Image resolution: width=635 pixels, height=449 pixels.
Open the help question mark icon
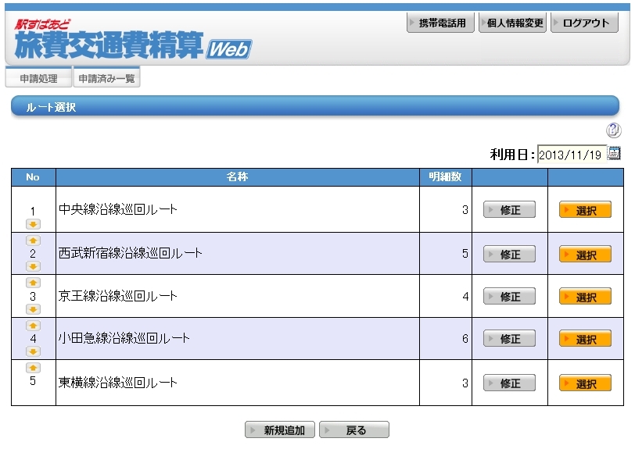point(613,130)
